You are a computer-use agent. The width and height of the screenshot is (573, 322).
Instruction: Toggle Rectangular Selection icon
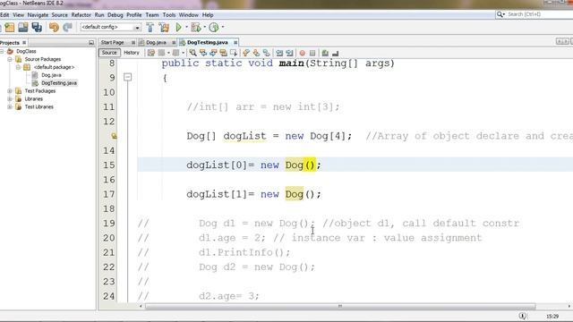[x=234, y=53]
